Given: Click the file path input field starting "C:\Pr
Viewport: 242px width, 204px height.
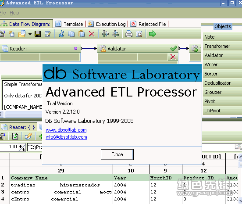Looking at the screenshot, I should point(35,147).
